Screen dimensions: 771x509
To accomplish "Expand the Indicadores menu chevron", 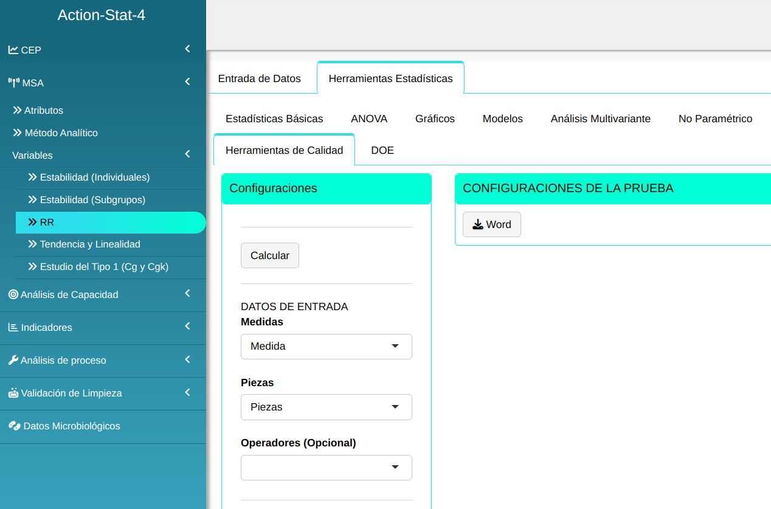I will 188,327.
